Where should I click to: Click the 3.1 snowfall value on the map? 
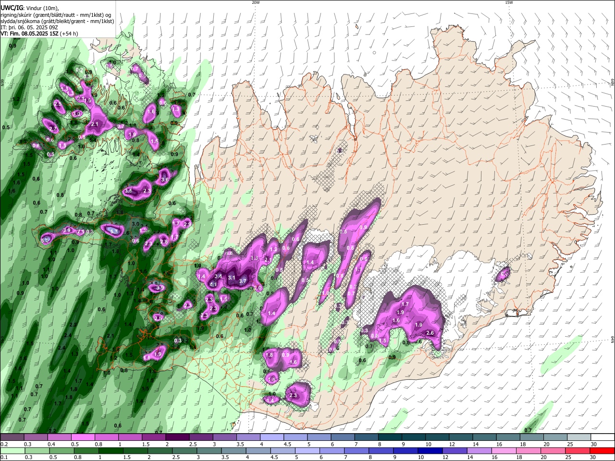coord(232,278)
